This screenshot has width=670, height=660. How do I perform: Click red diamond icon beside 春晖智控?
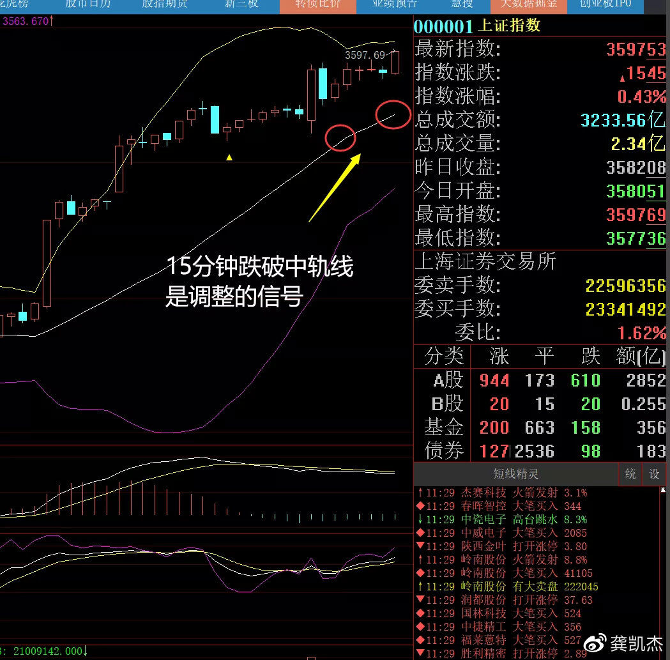coord(420,506)
